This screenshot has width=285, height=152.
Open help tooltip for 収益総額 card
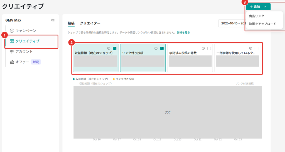pyautogui.click(x=109, y=48)
